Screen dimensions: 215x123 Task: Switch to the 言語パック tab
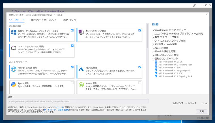click(x=70, y=20)
